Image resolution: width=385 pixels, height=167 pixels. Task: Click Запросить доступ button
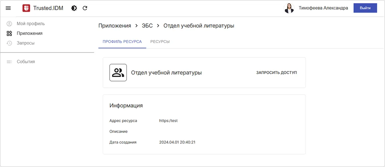(x=276, y=73)
